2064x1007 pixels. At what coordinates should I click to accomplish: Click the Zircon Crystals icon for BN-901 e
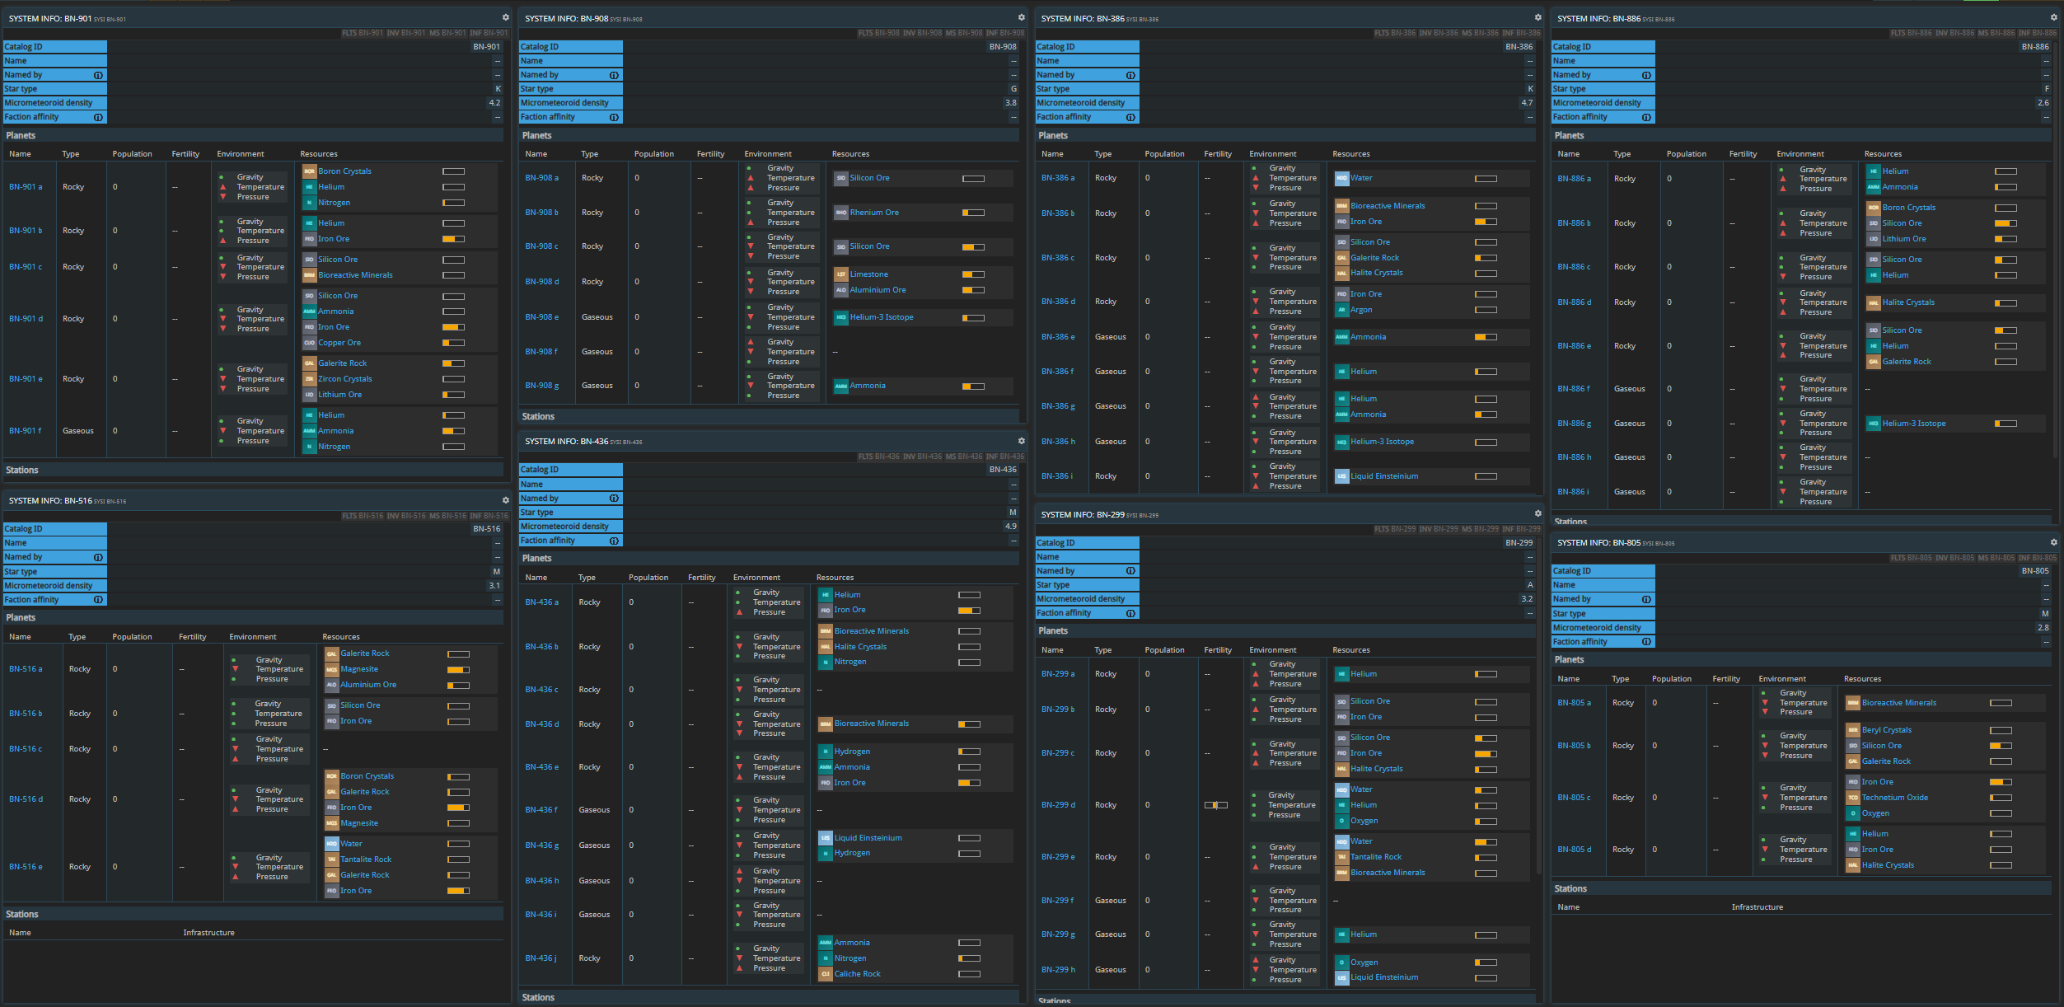tap(309, 379)
